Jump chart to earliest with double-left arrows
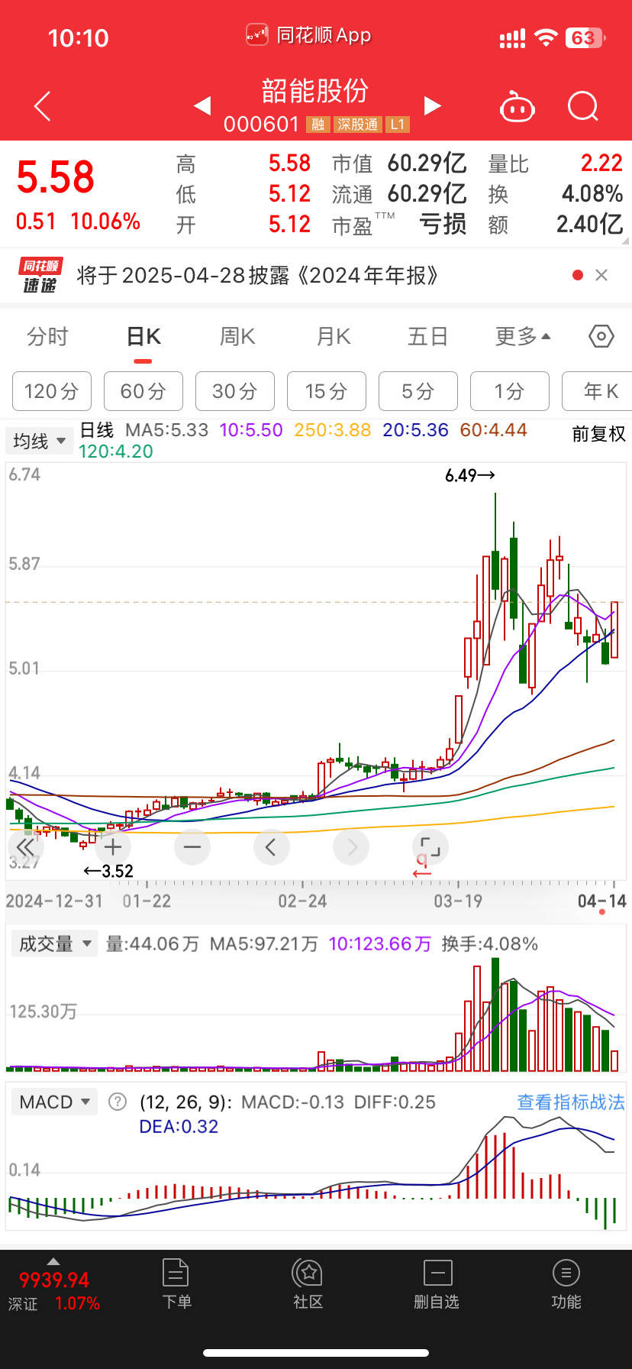This screenshot has width=632, height=1369. point(25,846)
